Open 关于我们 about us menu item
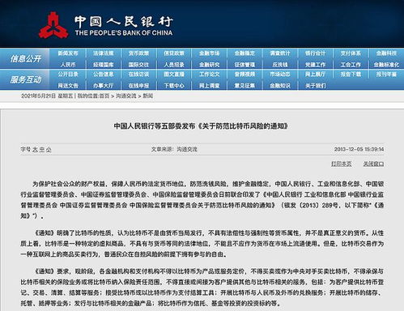The width and height of the screenshot is (404, 311). point(316,86)
